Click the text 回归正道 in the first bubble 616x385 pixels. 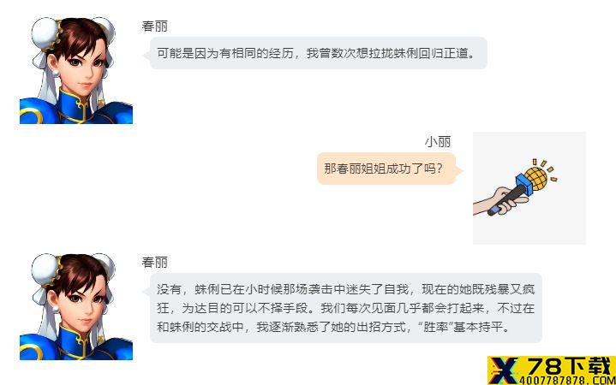443,53
